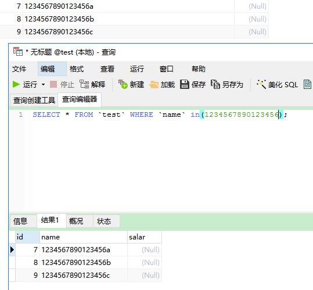313x290 pixels.
Task: Click the green Run play icon
Action: point(16,84)
